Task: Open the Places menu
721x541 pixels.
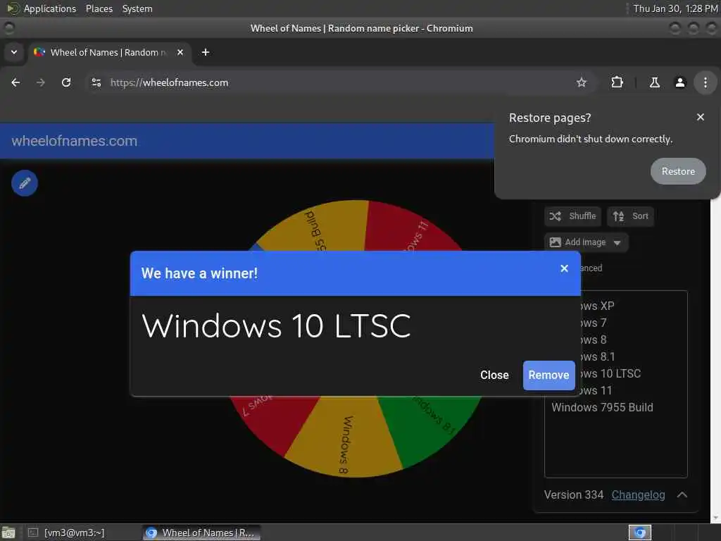Action: [x=99, y=8]
